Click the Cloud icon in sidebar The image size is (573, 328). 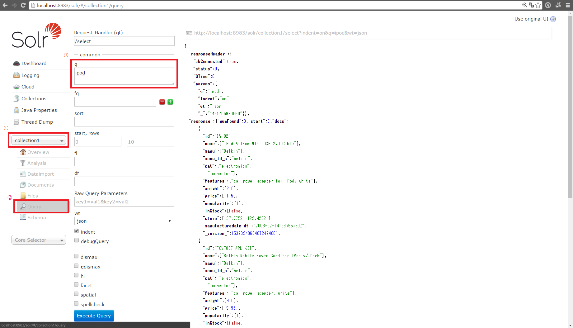point(16,87)
